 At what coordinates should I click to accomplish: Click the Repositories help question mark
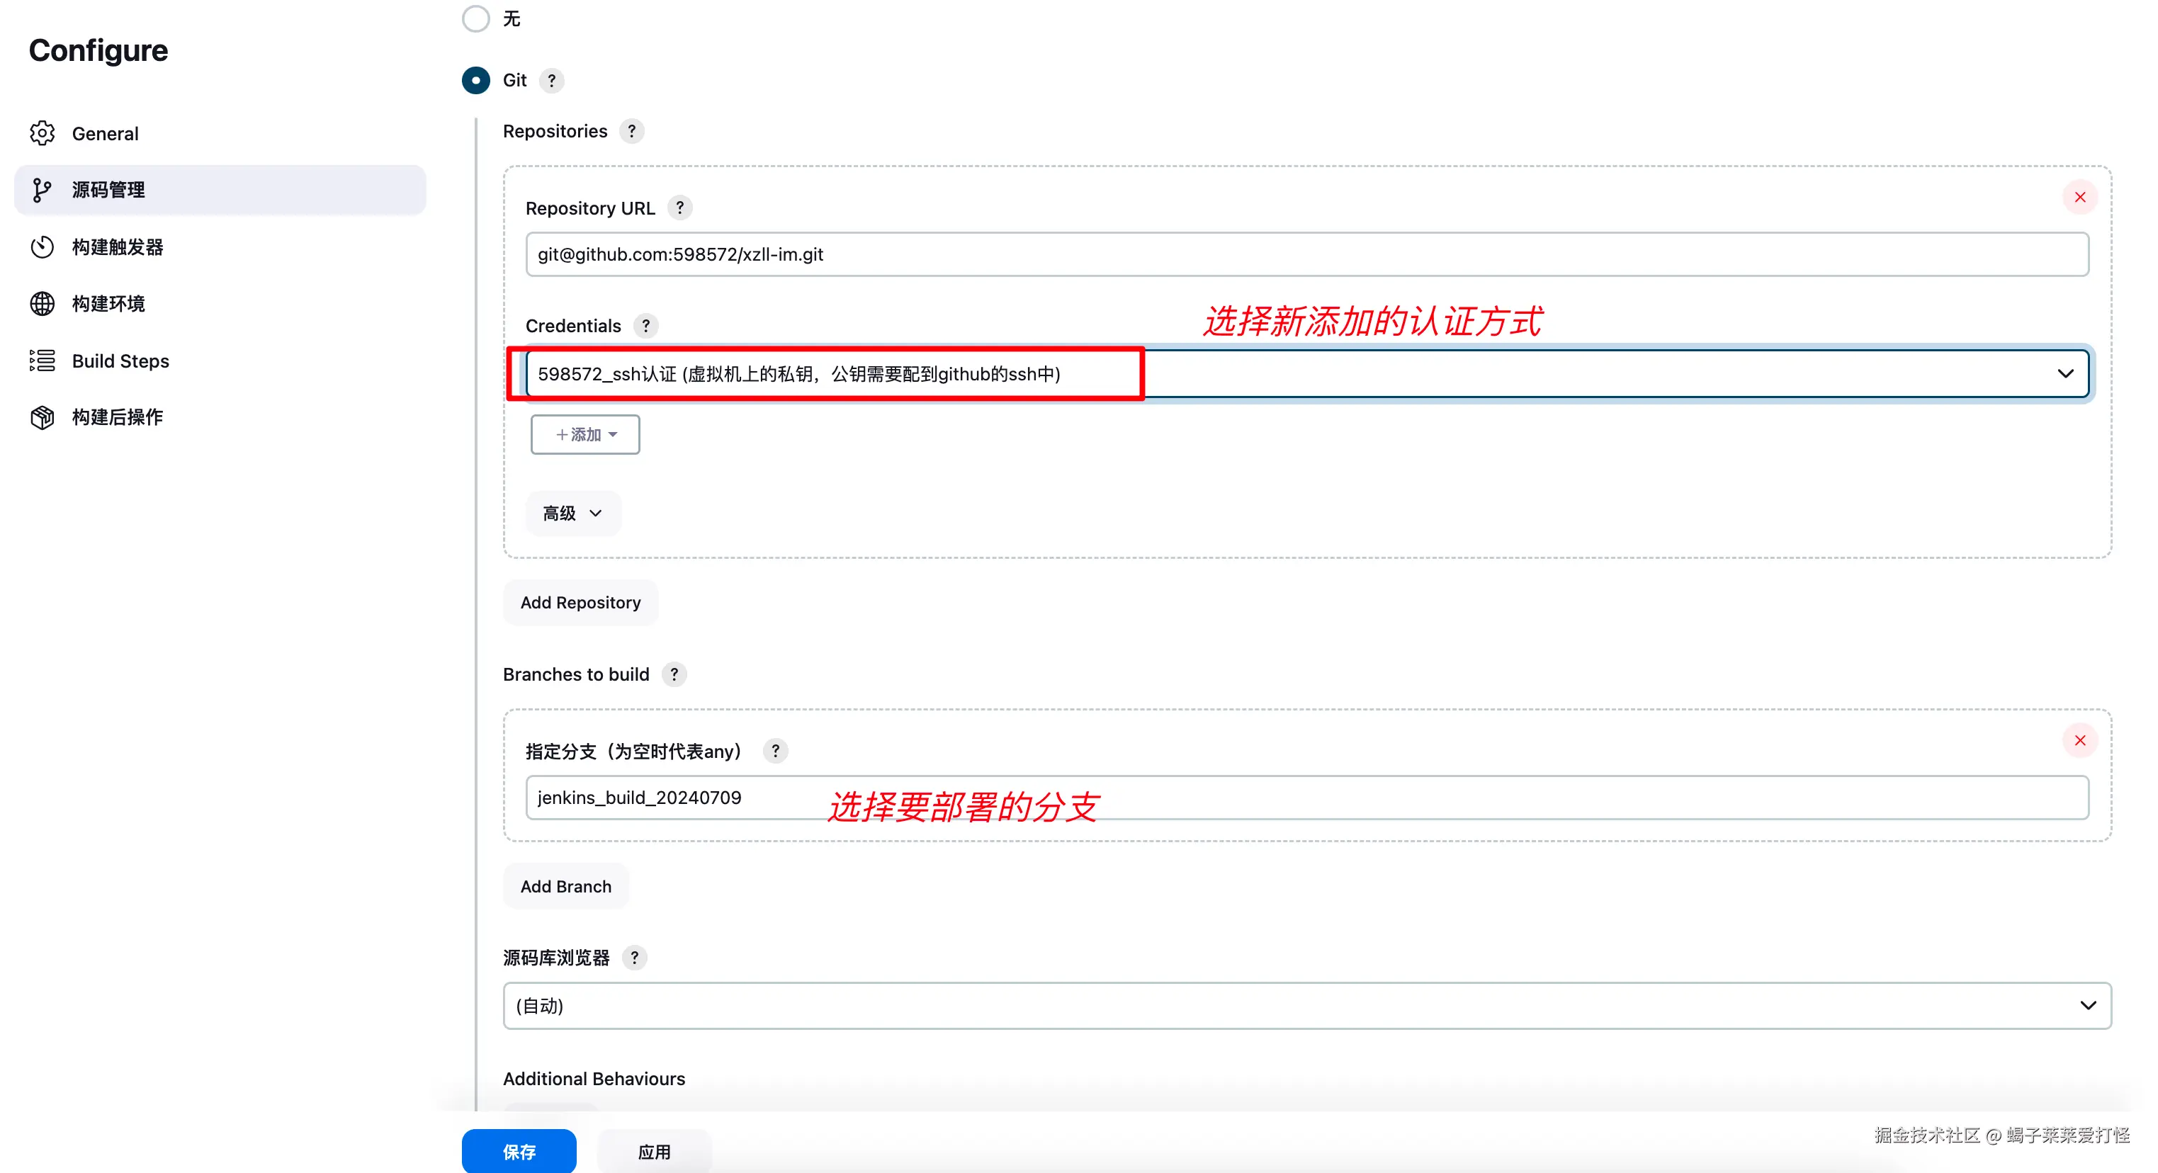coord(632,132)
